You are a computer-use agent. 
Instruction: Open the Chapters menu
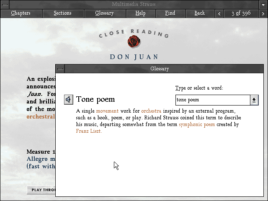pos(21,13)
